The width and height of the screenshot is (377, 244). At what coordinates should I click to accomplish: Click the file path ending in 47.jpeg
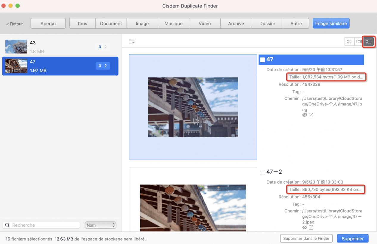[332, 104]
